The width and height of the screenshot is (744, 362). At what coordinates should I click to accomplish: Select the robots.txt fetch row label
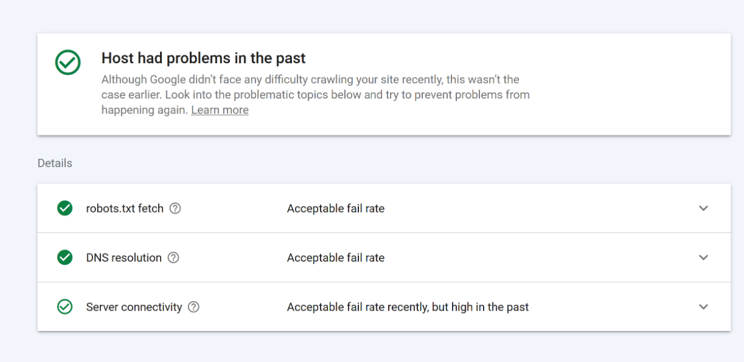point(125,208)
